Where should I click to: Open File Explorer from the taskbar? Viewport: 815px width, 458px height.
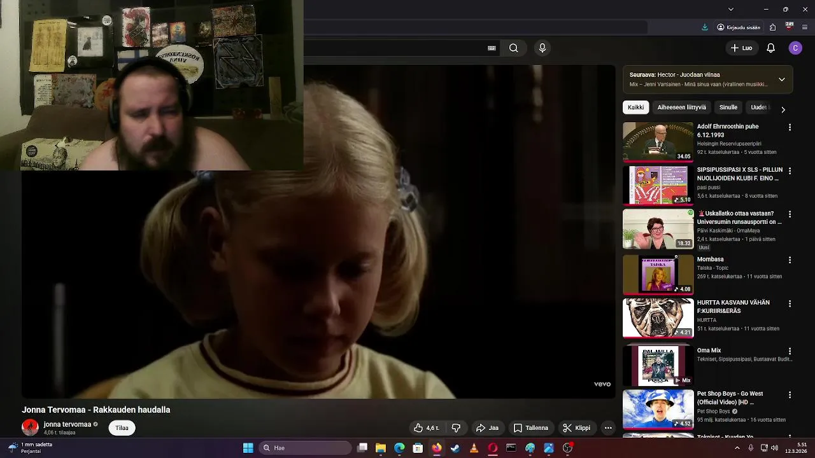(x=381, y=448)
